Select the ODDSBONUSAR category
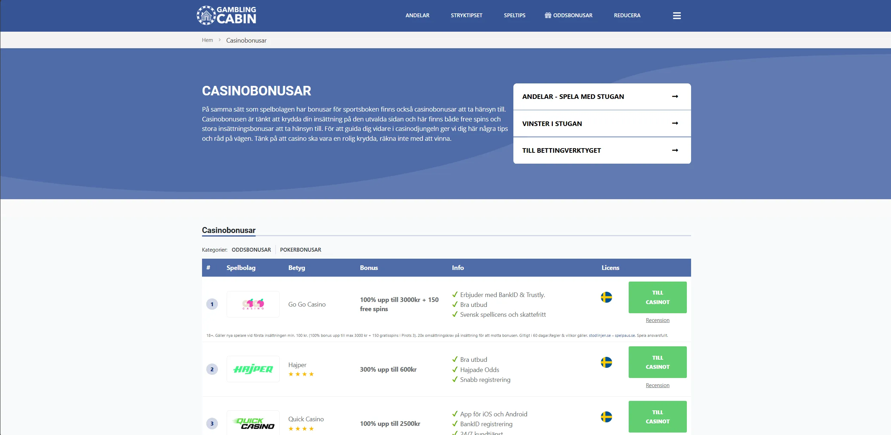This screenshot has width=891, height=435. pos(251,250)
